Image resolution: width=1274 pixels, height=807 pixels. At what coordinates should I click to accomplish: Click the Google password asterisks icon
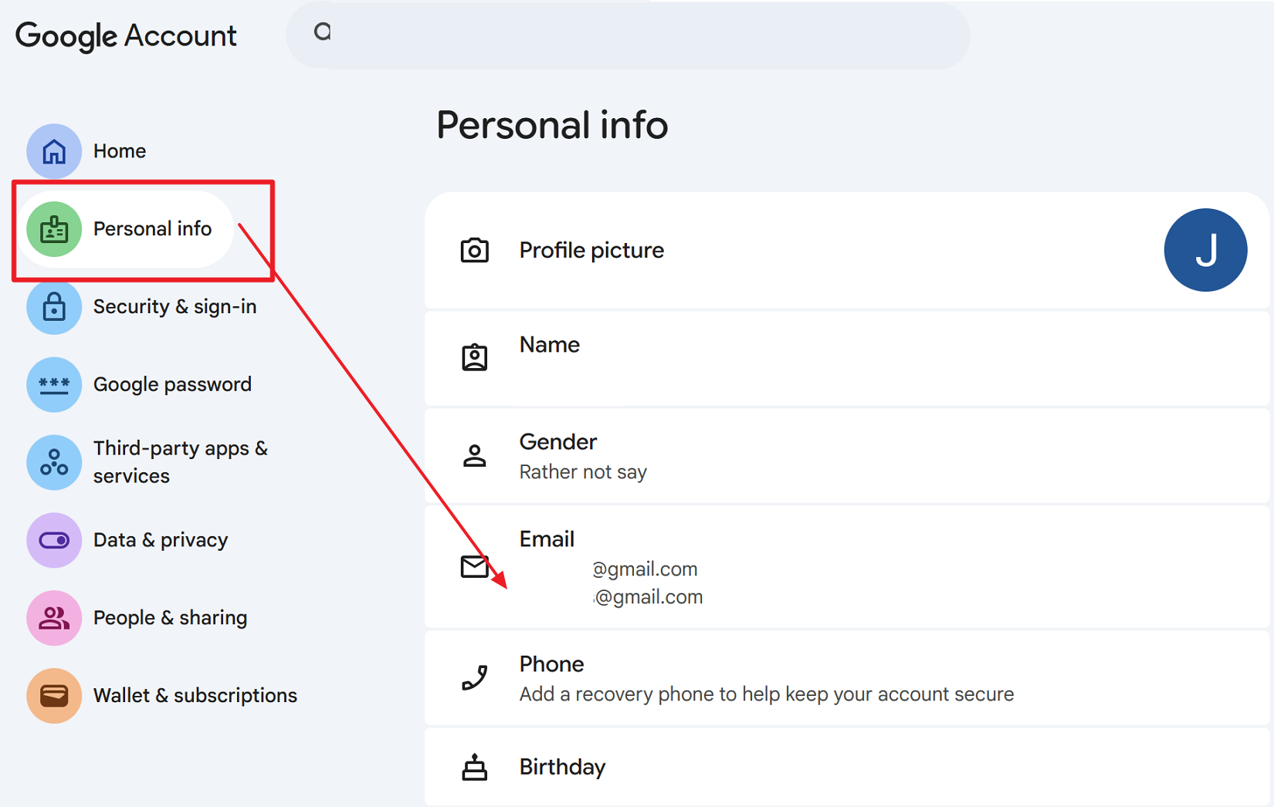pyautogui.click(x=54, y=384)
